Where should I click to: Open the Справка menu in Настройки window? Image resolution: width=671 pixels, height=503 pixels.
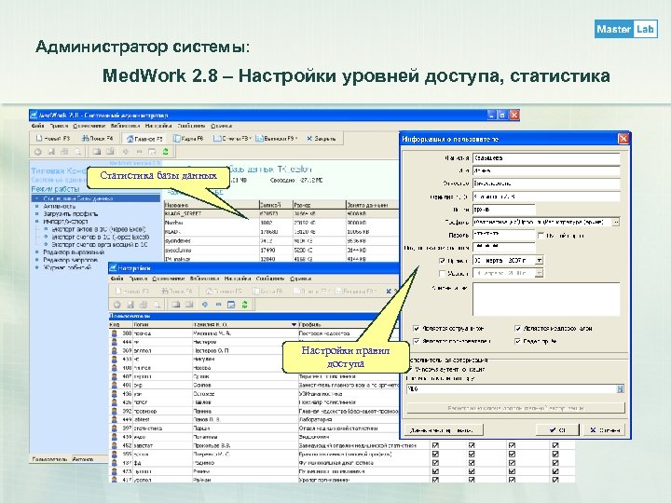pyautogui.click(x=300, y=279)
